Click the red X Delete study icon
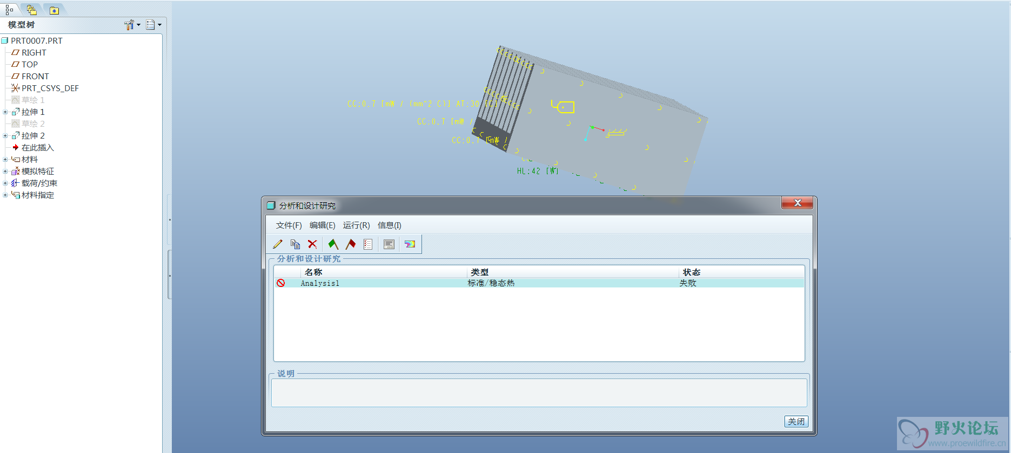 [x=312, y=244]
